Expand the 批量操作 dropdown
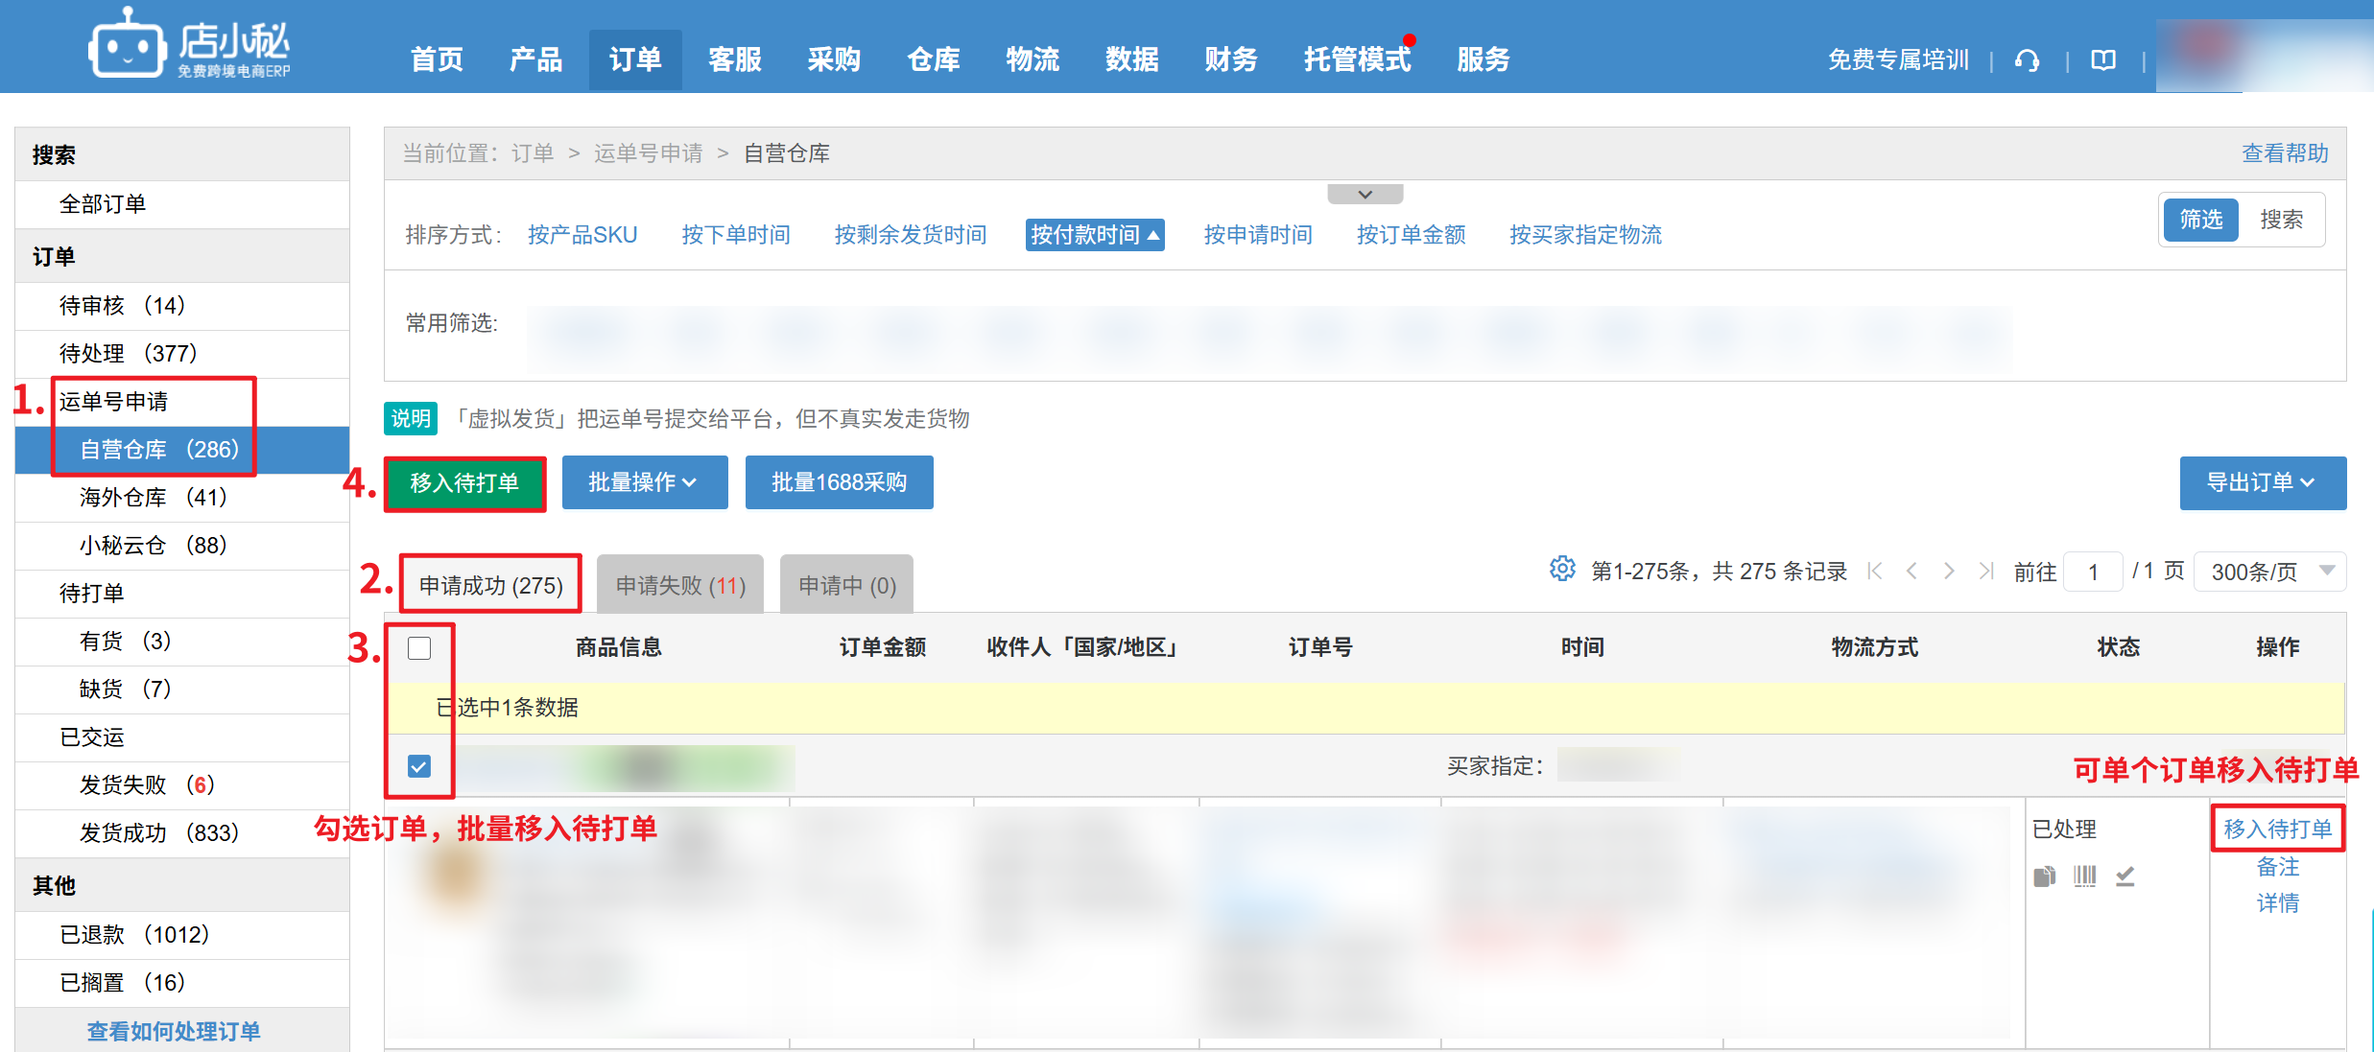The image size is (2374, 1052). pyautogui.click(x=644, y=482)
